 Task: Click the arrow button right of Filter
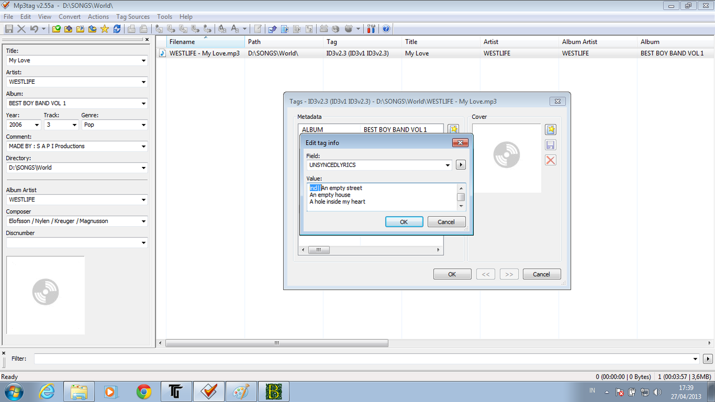click(x=708, y=359)
